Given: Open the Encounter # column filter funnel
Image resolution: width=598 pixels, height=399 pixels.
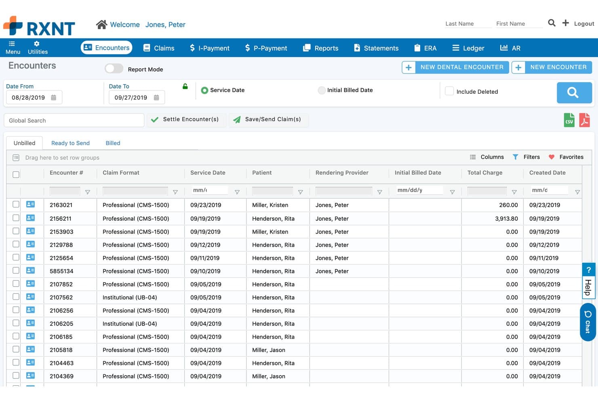Looking at the screenshot, I should (x=88, y=192).
